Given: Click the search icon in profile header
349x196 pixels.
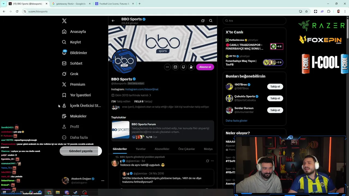Looking at the screenshot, I should (211, 21).
